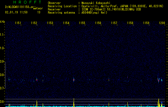Click the 0.9 frequency axis label
The image size is (168, 107).
coord(2,62)
